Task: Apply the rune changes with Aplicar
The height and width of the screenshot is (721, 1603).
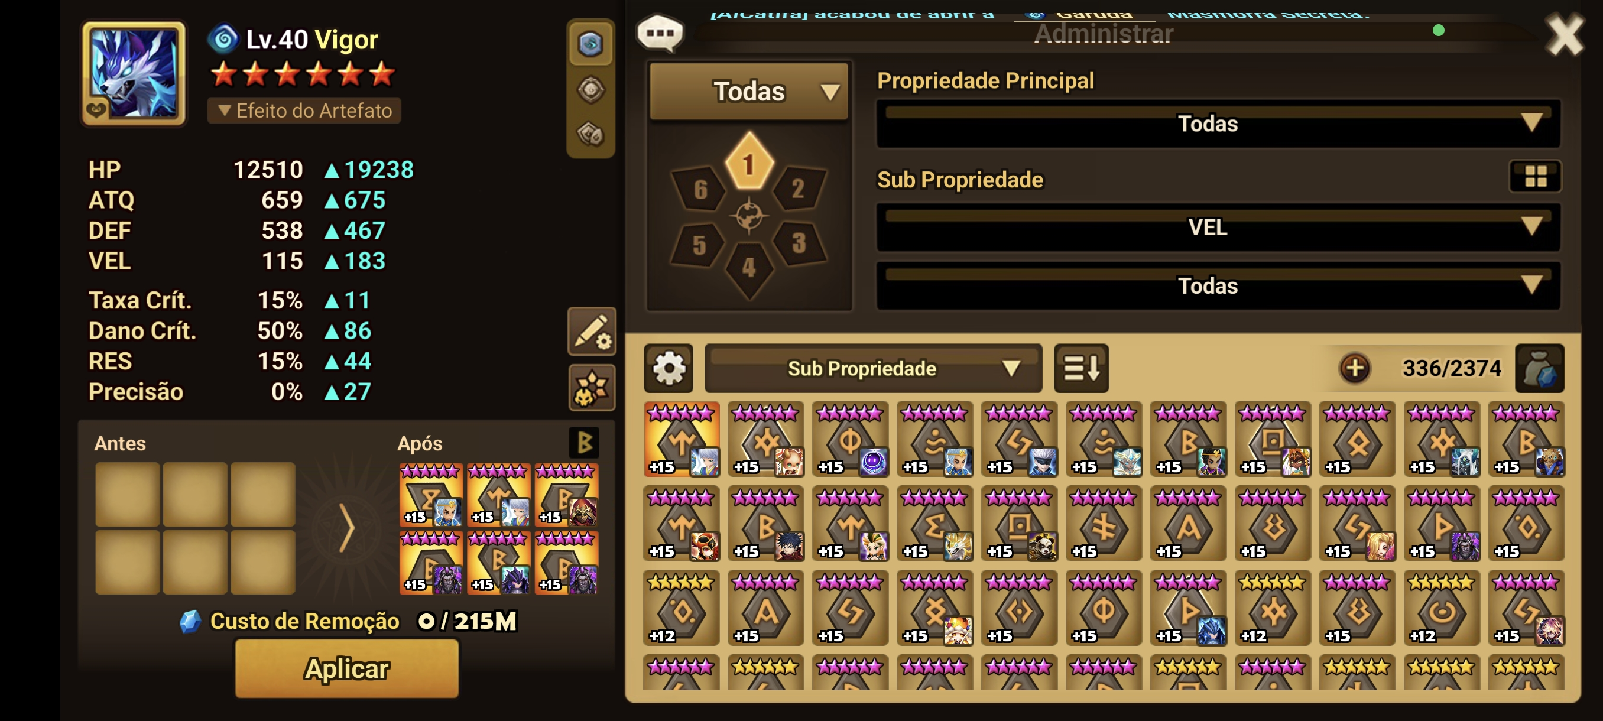Action: (x=346, y=669)
